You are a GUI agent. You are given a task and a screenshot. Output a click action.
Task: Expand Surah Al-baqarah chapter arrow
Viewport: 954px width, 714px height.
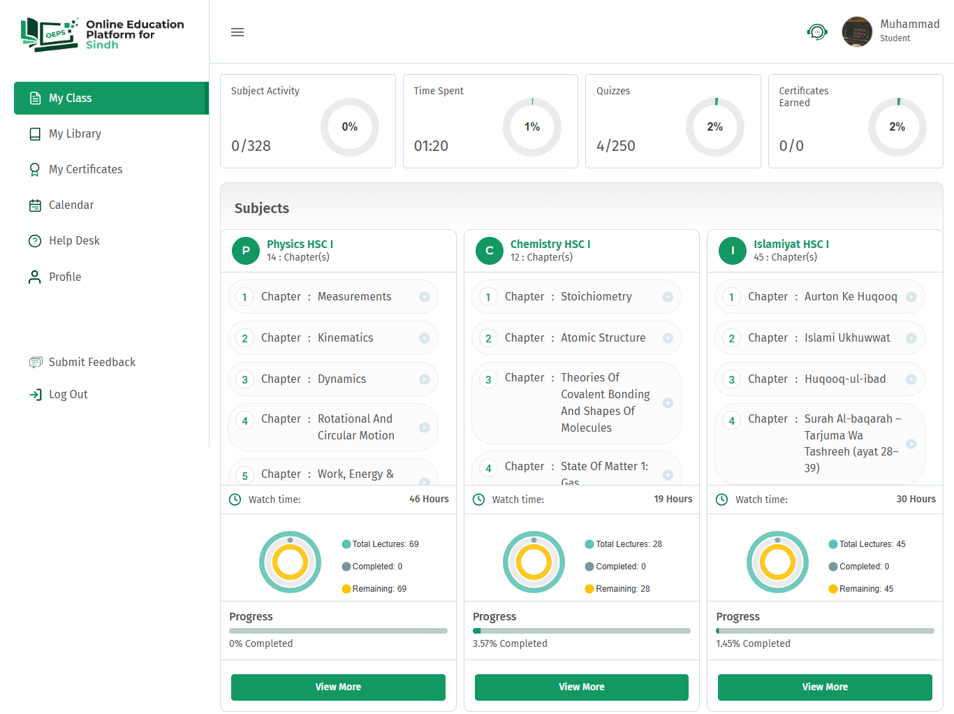(911, 444)
